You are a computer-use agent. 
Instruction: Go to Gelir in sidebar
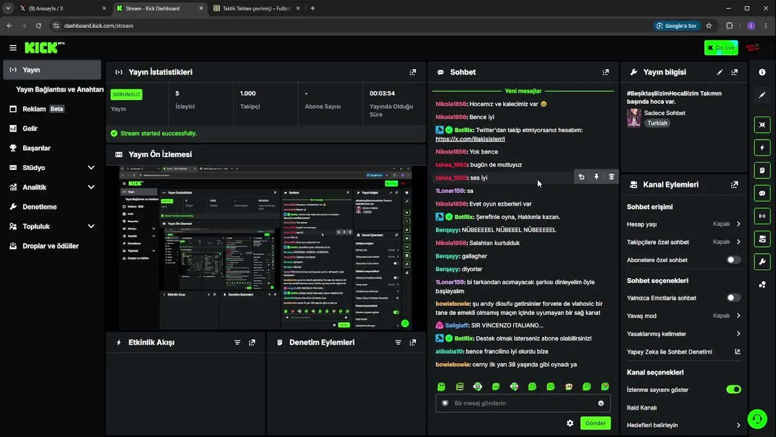click(x=53, y=129)
